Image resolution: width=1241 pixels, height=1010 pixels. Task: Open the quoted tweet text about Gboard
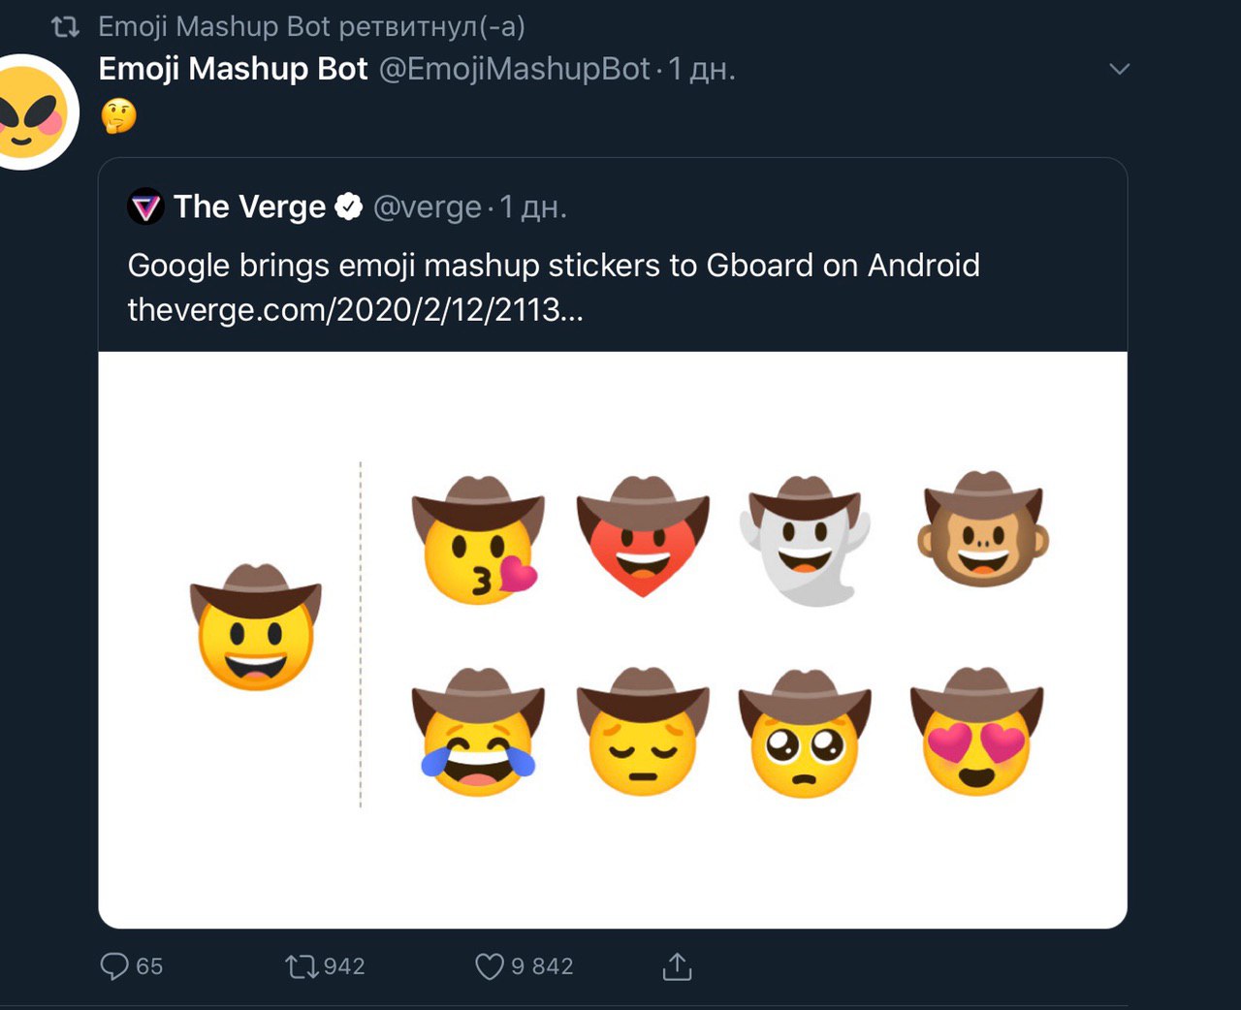554,265
